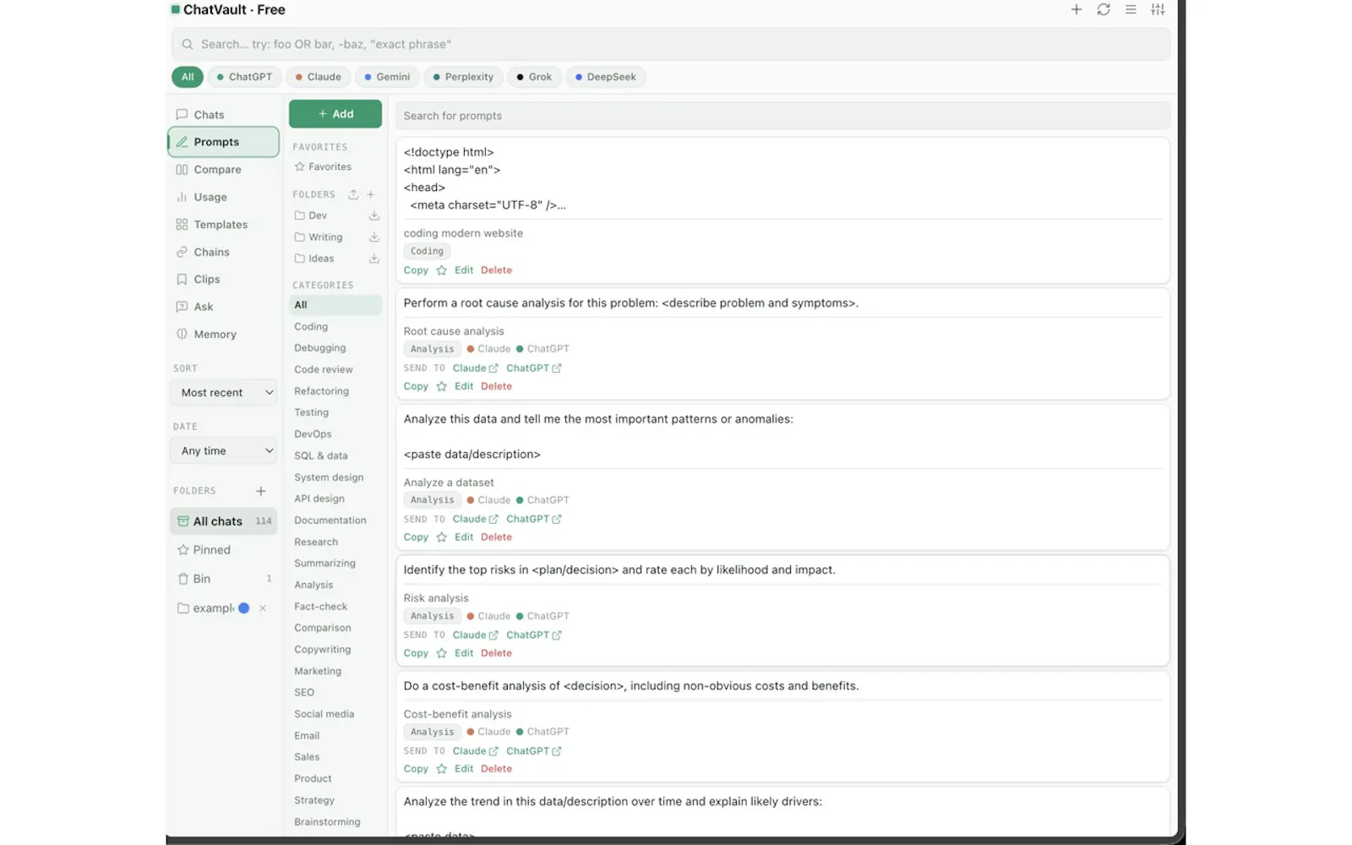Delete the Risk analysis prompt
Image resolution: width=1352 pixels, height=845 pixels.
pos(496,653)
